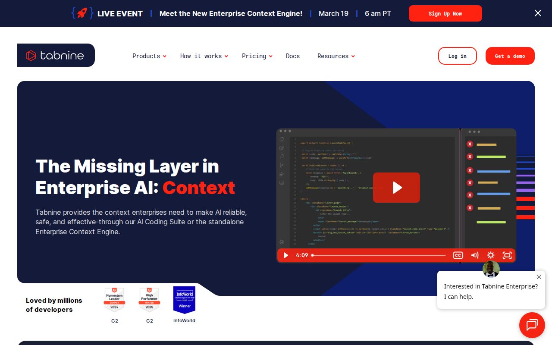This screenshot has height=345, width=552.
Task: Play the video with the red center button
Action: [396, 188]
